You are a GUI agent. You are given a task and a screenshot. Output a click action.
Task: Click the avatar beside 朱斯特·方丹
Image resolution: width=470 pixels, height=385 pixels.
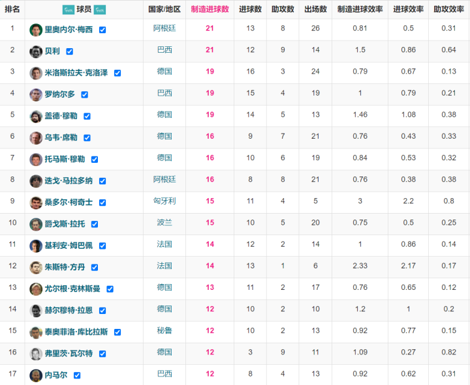point(35,267)
